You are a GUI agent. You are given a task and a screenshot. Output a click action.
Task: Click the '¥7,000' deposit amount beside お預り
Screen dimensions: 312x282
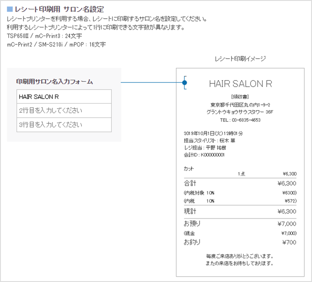pos(287,224)
